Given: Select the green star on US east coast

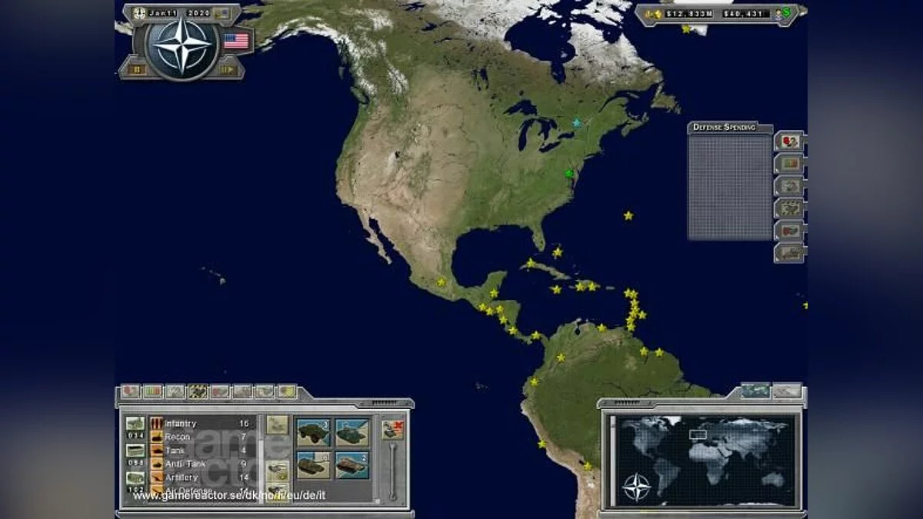Looking at the screenshot, I should [570, 174].
